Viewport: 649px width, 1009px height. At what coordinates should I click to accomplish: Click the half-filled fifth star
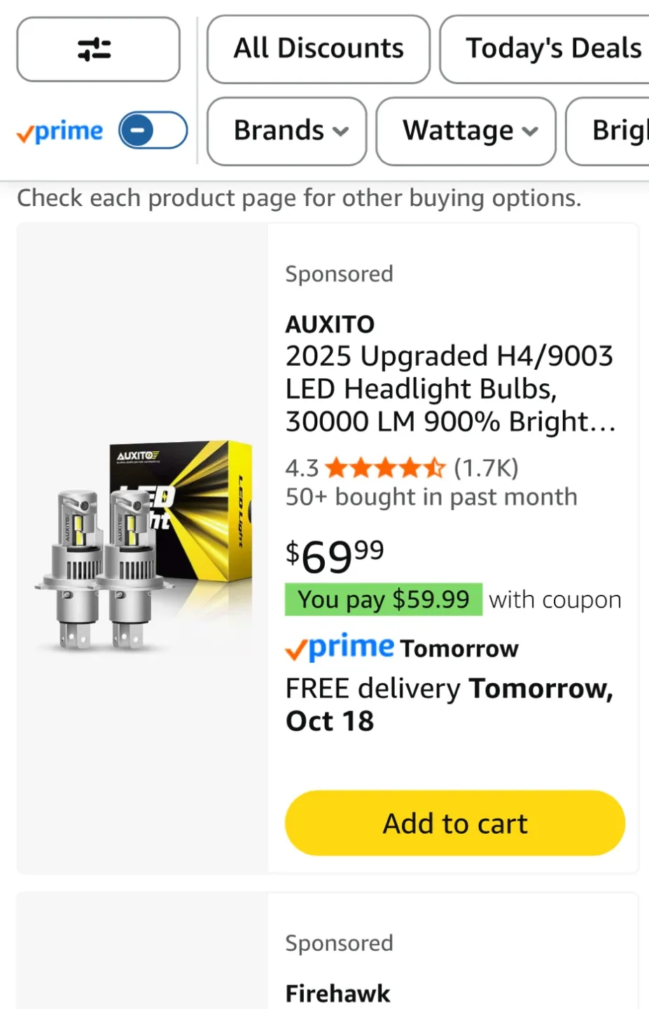tap(435, 468)
